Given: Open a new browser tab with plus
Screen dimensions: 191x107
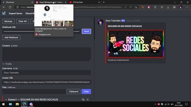Looking at the screenshot, I should pos(104,2).
